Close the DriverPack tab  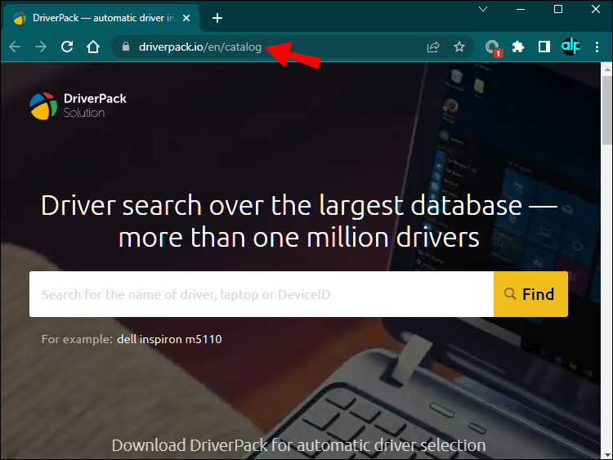pos(186,18)
